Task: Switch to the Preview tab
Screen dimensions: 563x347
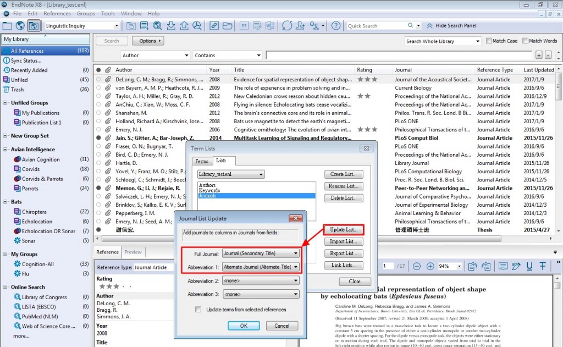Action: pyautogui.click(x=133, y=252)
